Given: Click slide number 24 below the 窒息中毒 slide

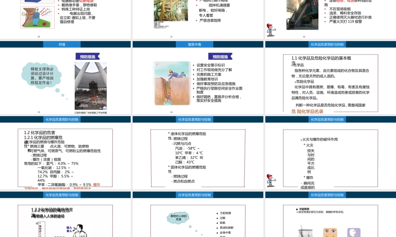Looking at the screenshot, I should 171,112.
